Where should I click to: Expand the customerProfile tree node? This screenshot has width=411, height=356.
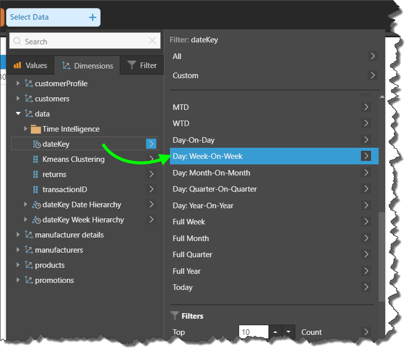tap(18, 84)
